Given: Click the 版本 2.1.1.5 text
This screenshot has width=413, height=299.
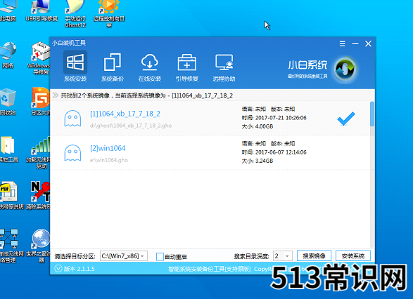Looking at the screenshot, I should [80, 269].
